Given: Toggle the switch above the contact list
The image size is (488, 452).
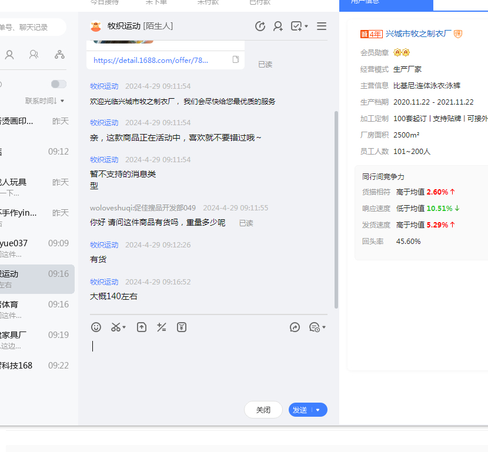Looking at the screenshot, I should click(59, 84).
